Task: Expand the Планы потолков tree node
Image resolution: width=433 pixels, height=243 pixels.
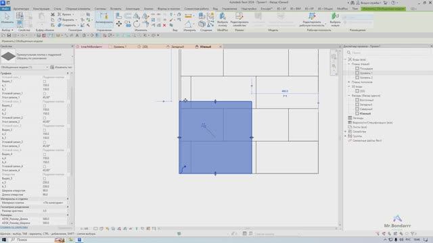Action: 349,82
